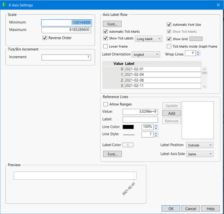Check the Allow Ranges box
The image size is (224, 214).
(106, 104)
